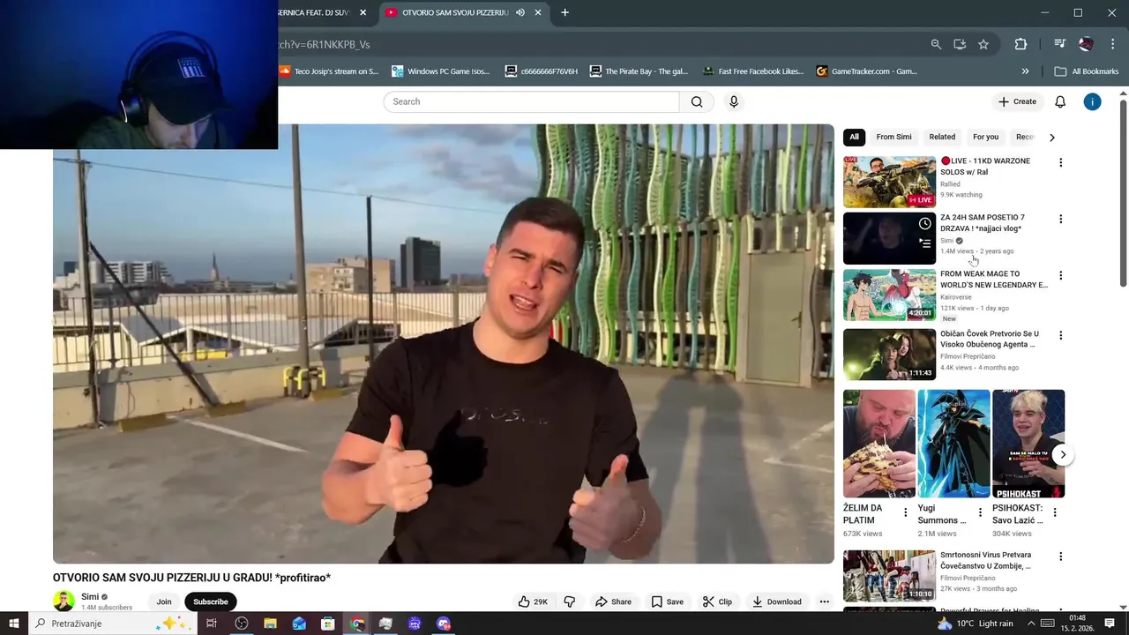Click the Join button

pyautogui.click(x=164, y=601)
